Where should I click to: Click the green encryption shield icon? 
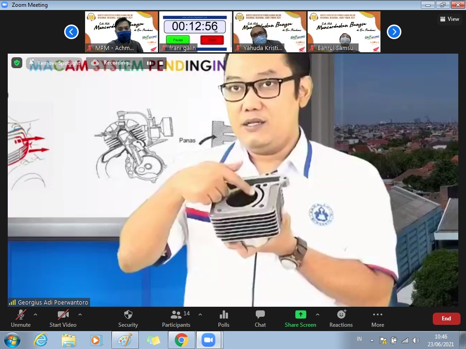coord(17,63)
